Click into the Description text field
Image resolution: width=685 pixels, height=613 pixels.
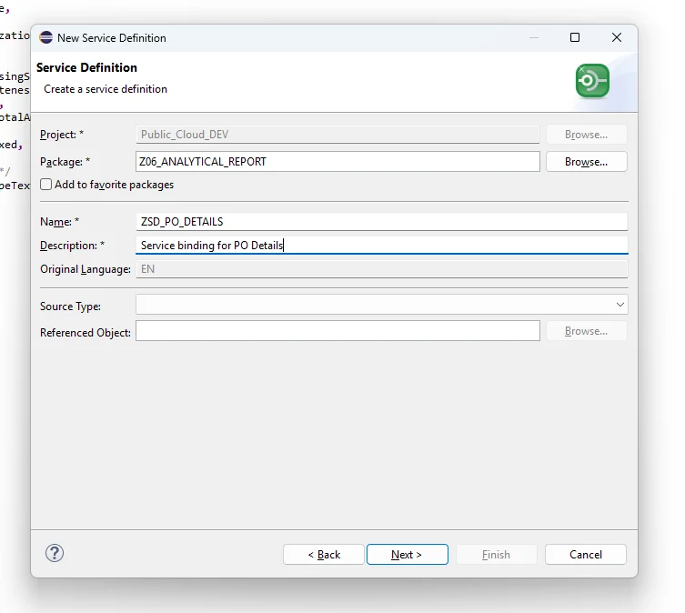[381, 246]
